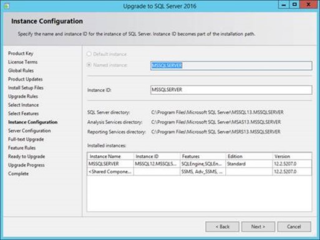This screenshot has height=240, width=320.
Task: Open the Product Updates step
Action: tap(26, 79)
